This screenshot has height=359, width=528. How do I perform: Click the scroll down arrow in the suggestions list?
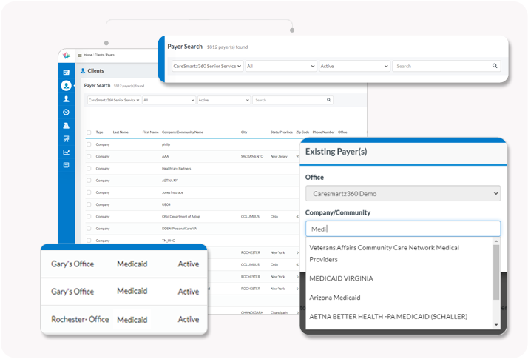tap(496, 325)
